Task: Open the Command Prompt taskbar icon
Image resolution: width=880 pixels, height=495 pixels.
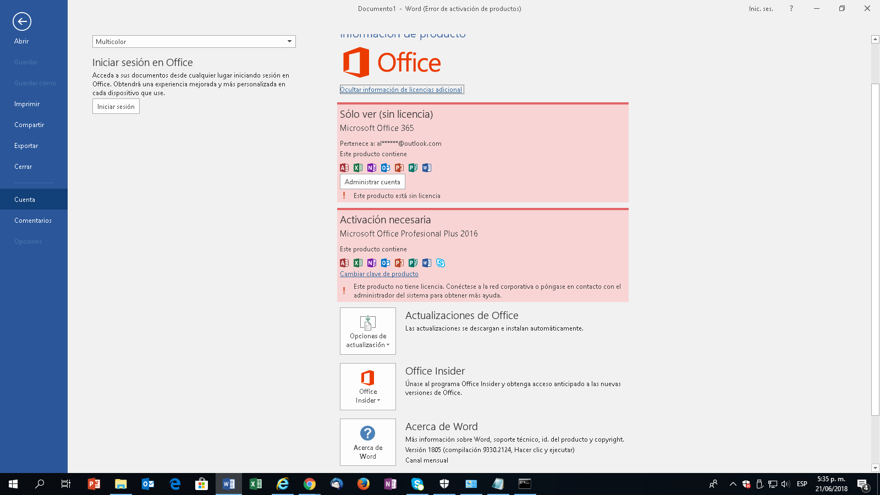Action: 525,484
